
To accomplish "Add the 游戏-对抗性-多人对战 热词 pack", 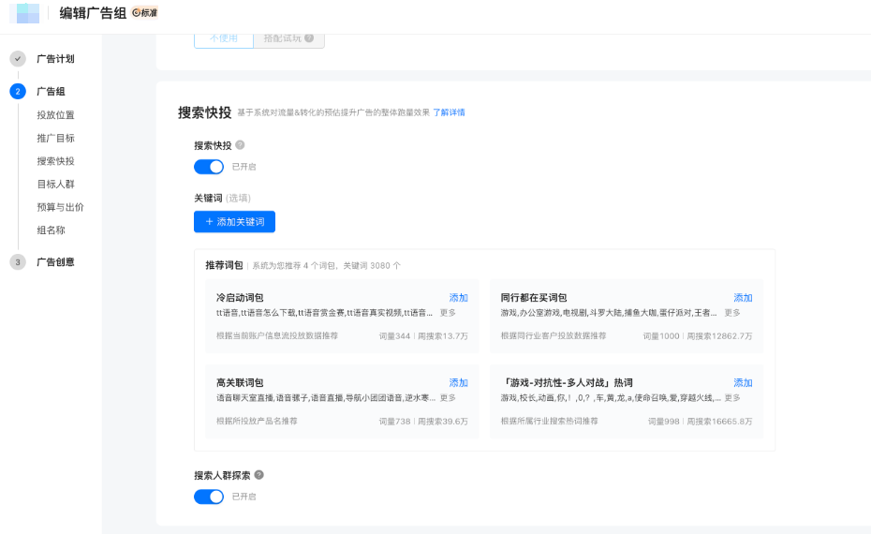I will coord(743,383).
